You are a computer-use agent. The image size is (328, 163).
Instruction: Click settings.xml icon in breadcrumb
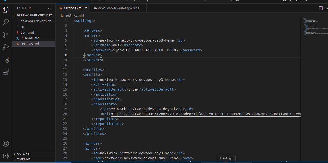coord(63,15)
